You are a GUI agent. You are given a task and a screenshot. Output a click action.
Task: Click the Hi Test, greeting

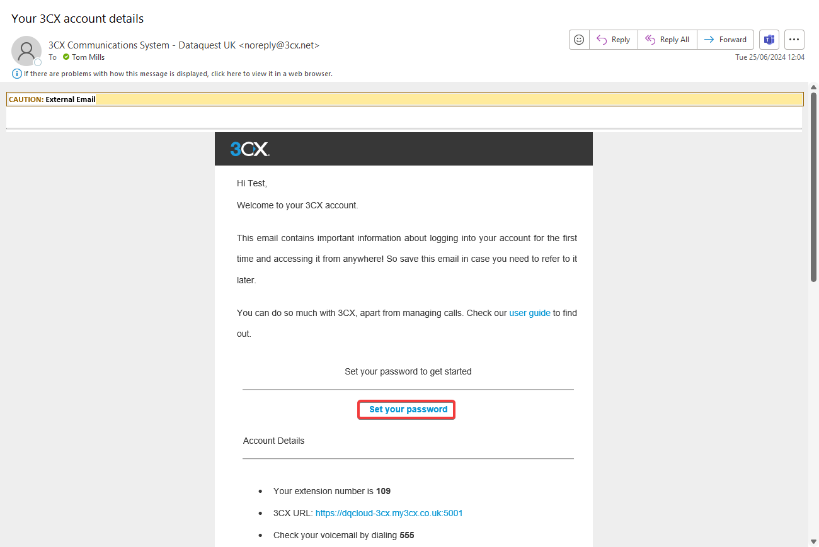tap(252, 183)
